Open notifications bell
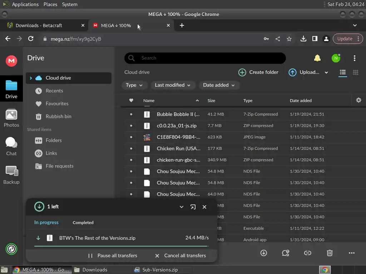The height and width of the screenshot is (274, 366). (317, 58)
